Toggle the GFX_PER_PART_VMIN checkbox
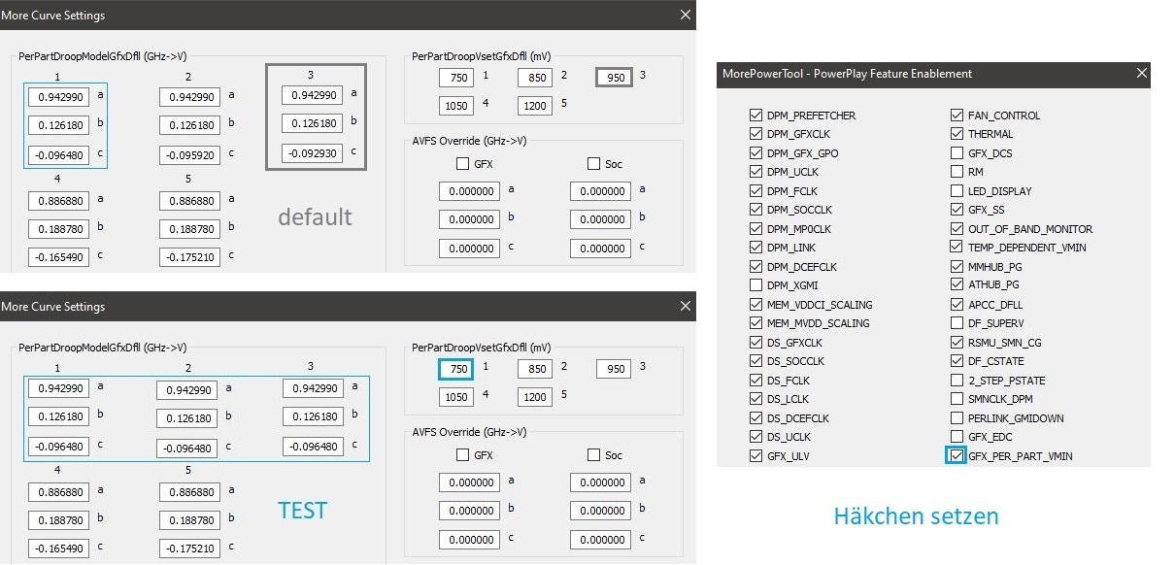Screen dimensions: 1175x565 coord(957,456)
